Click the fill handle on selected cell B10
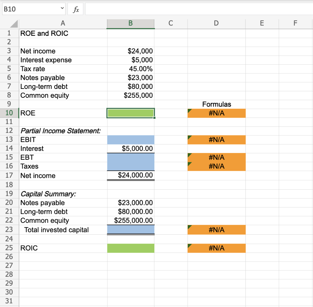The image size is (313, 307). point(154,118)
